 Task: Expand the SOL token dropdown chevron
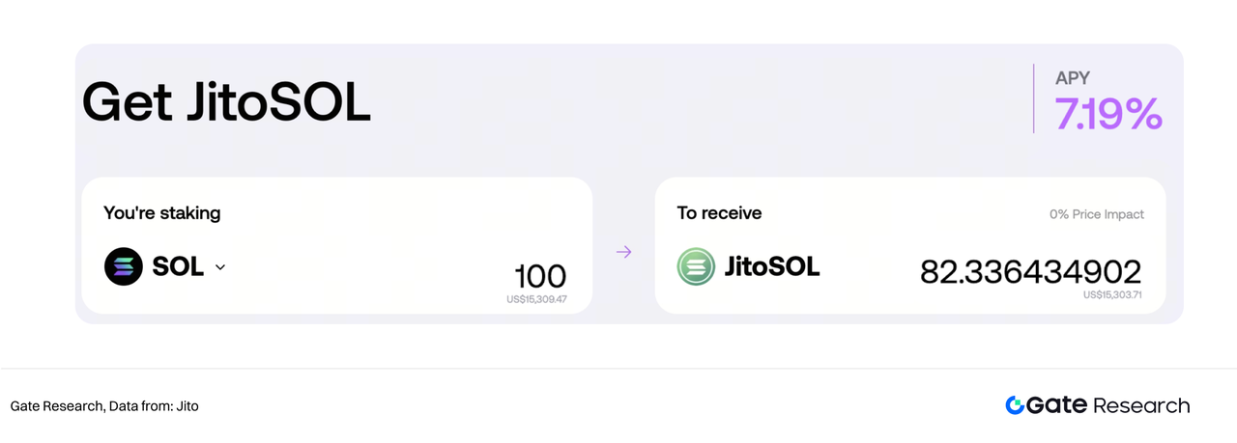[219, 267]
